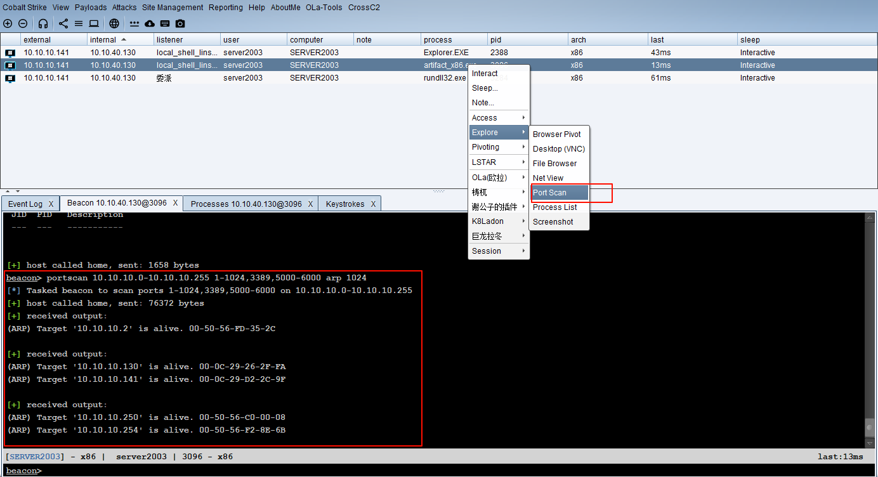Expand the Pivoting submenu
Viewport: 878px width, 477px height.
click(x=499, y=147)
